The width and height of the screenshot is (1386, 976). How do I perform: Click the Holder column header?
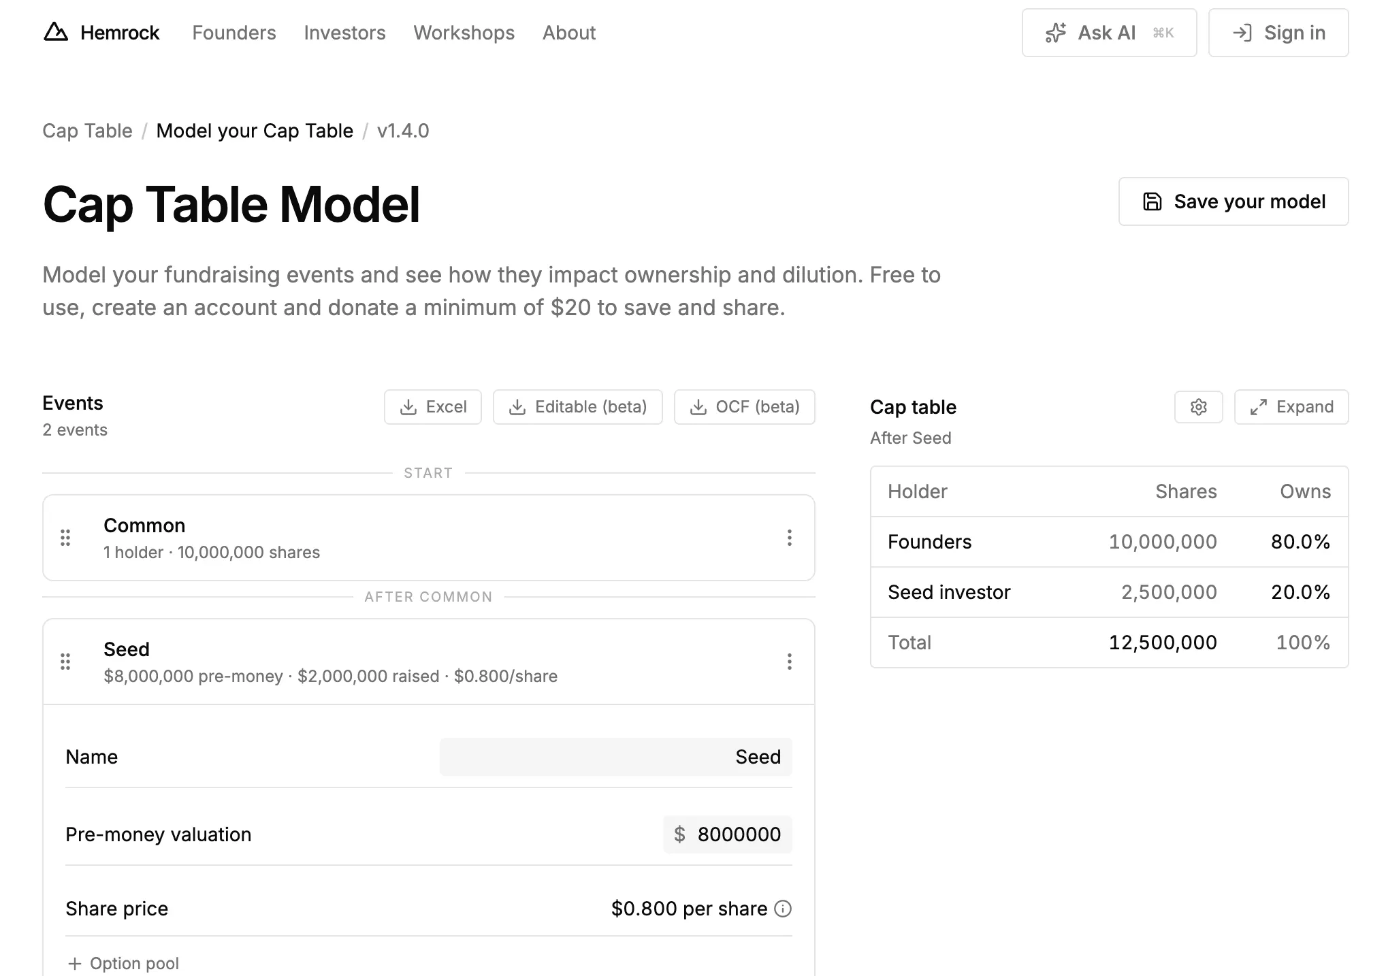(917, 491)
